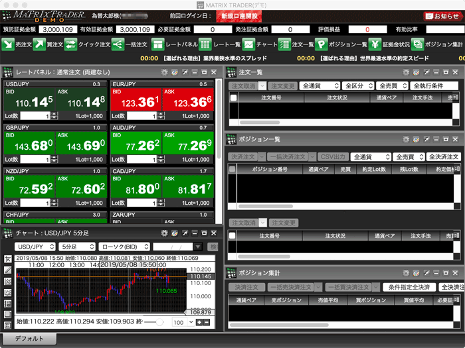Open the USD/JPY currency pair dropdown in chart
The height and width of the screenshot is (348, 465).
click(33, 247)
